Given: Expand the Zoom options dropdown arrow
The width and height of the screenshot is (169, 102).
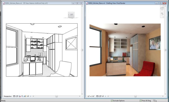Looking at the screenshot, I should (162, 16).
